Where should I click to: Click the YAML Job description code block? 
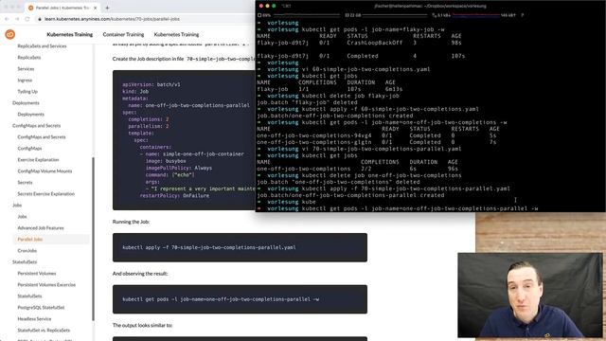(x=184, y=140)
